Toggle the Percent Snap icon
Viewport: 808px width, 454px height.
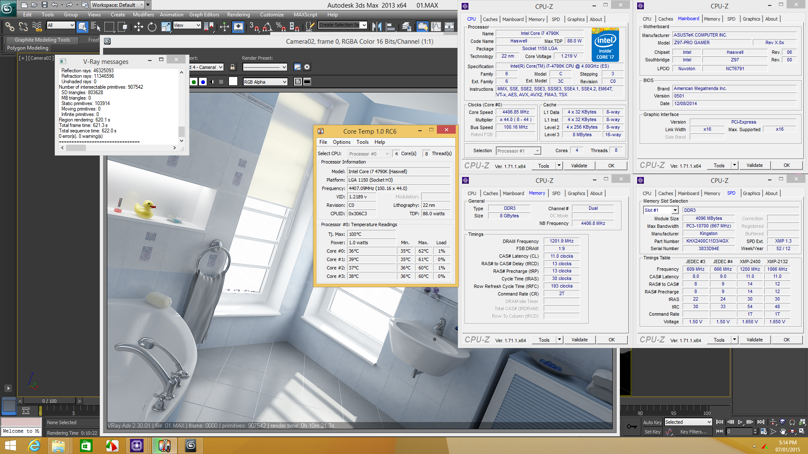click(x=281, y=27)
